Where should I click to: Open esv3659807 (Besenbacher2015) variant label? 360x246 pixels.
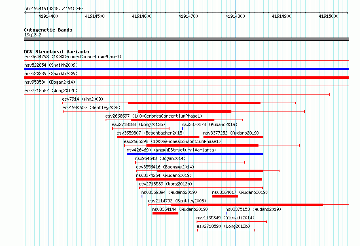150,133
